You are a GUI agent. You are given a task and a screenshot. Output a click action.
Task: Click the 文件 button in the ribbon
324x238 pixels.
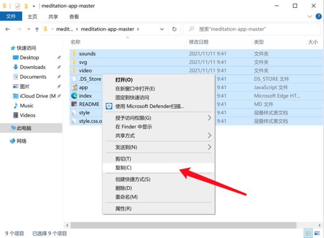point(11,17)
